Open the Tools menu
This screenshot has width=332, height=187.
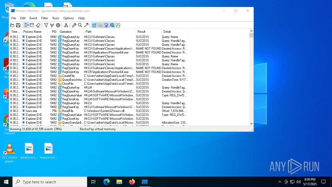tap(56, 18)
